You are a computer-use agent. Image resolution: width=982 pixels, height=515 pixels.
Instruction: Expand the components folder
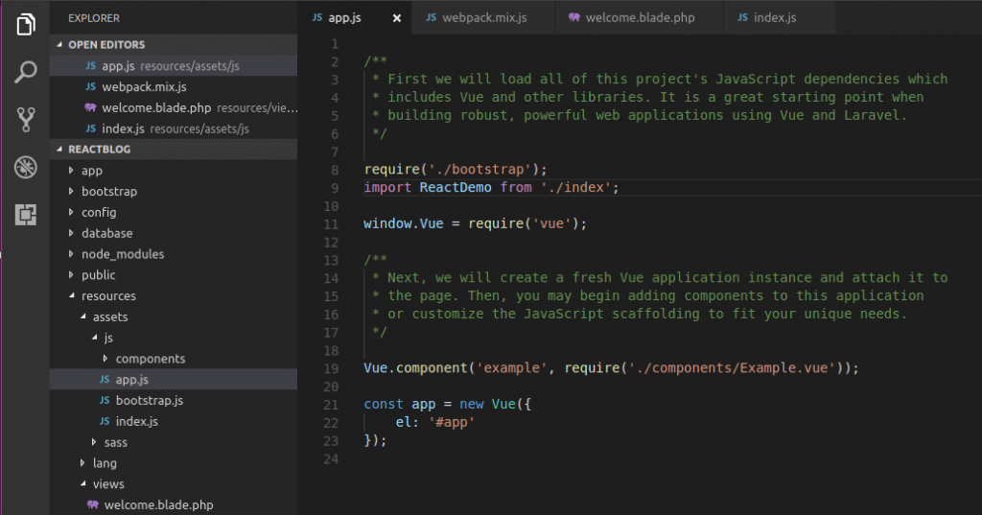point(105,359)
